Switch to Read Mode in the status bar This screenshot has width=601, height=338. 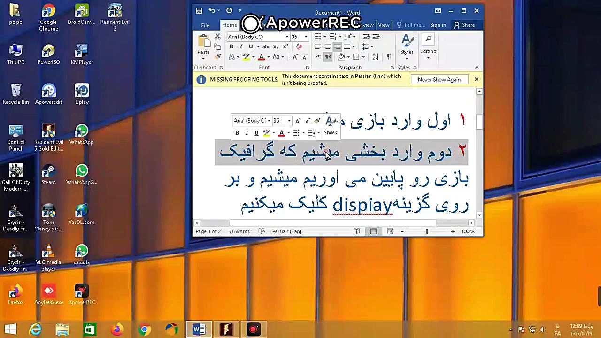tap(356, 231)
